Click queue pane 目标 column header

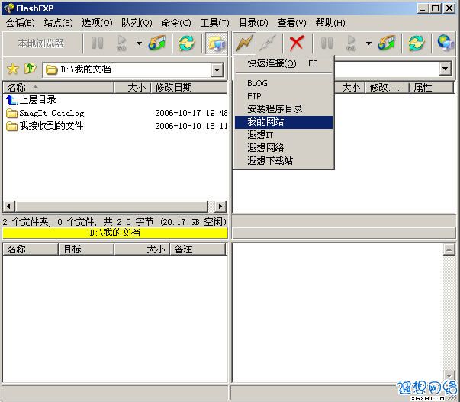(86, 249)
